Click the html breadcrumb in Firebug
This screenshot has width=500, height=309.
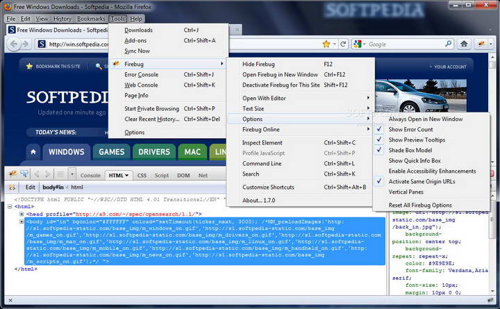coord(77,187)
